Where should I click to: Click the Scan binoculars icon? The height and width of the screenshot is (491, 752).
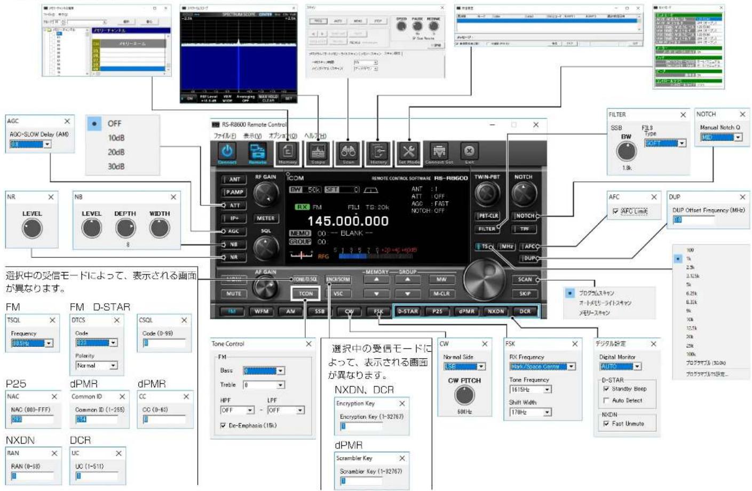pos(348,153)
